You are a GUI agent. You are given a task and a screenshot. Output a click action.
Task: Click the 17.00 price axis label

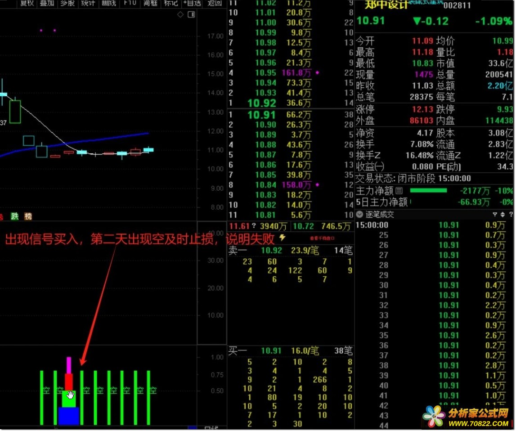click(x=215, y=36)
